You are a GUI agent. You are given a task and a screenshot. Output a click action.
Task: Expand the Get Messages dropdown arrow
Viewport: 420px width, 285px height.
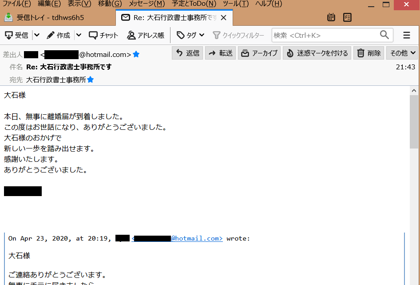pos(37,35)
